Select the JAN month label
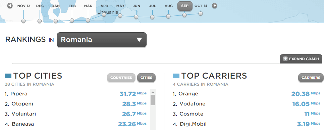Image resolution: width=324 pixels, height=130 pixels. point(56,6)
